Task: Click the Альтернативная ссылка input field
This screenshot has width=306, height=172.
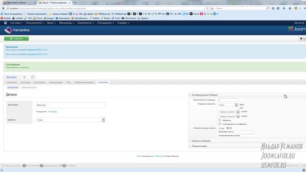Action: click(x=250, y=136)
